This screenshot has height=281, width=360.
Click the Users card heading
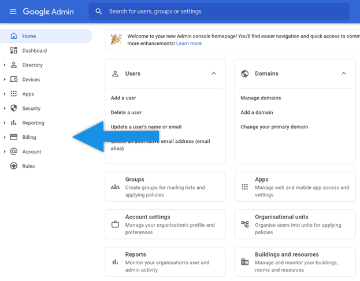click(x=133, y=73)
